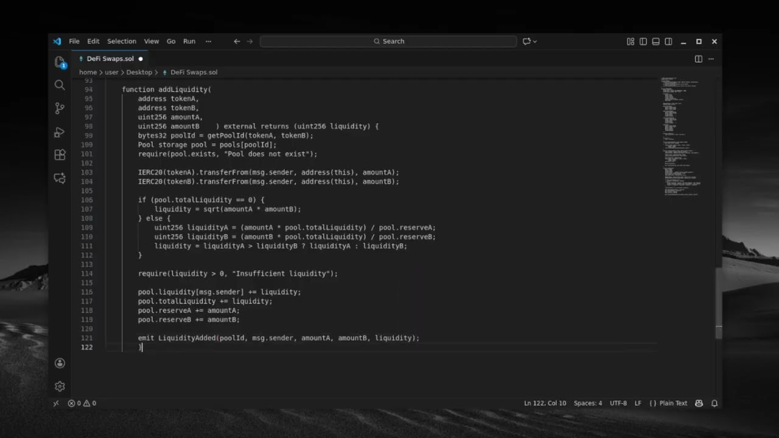Open the Explorer view in activity bar

pos(60,62)
